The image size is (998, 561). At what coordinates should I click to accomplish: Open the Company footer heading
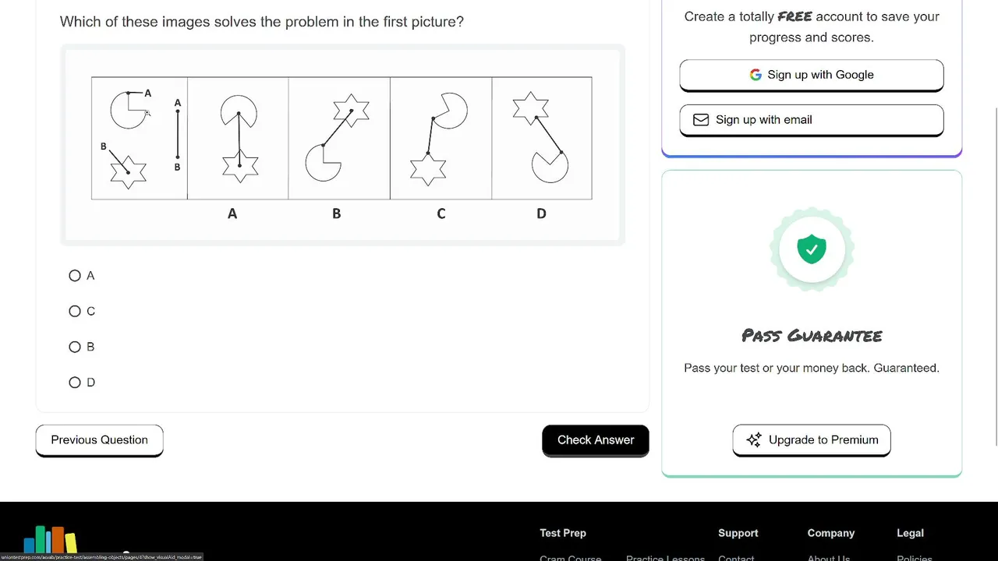click(831, 533)
